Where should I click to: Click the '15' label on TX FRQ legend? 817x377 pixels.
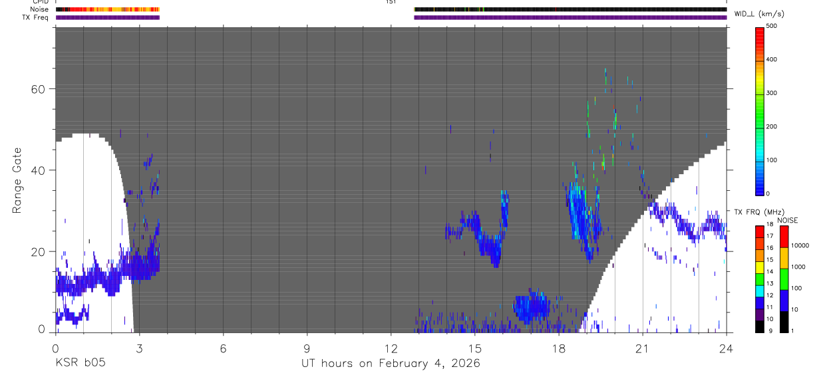[x=769, y=260]
